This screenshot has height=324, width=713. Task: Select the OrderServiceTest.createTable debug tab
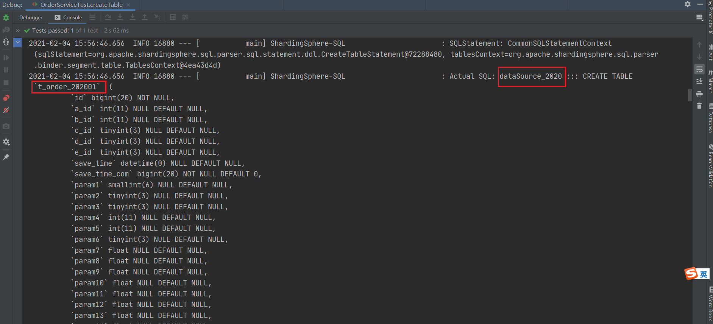(77, 5)
